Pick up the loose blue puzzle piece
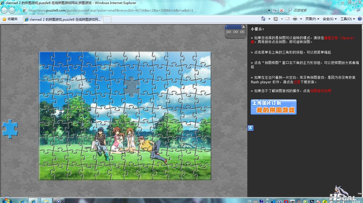The height and width of the screenshot is (203, 363). pos(10,129)
